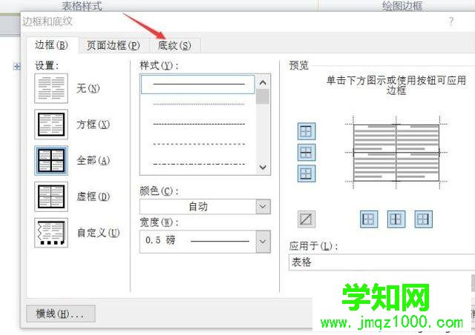Click the style list scrollbar thumb
The height and width of the screenshot is (335, 475).
(x=263, y=97)
